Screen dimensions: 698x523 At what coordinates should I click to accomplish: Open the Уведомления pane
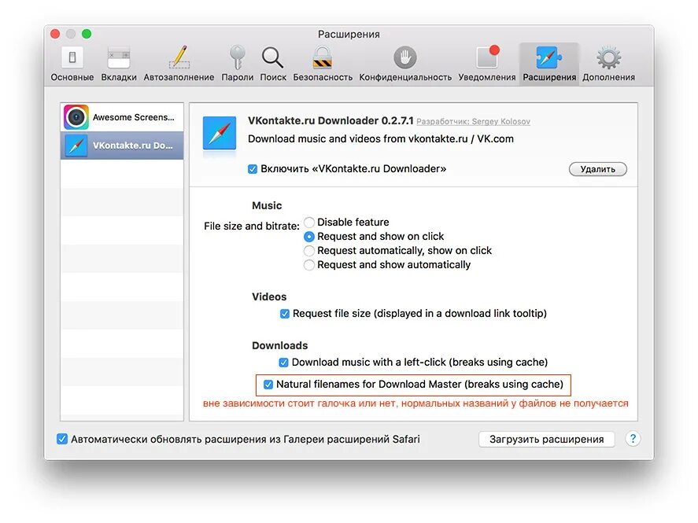tap(487, 64)
